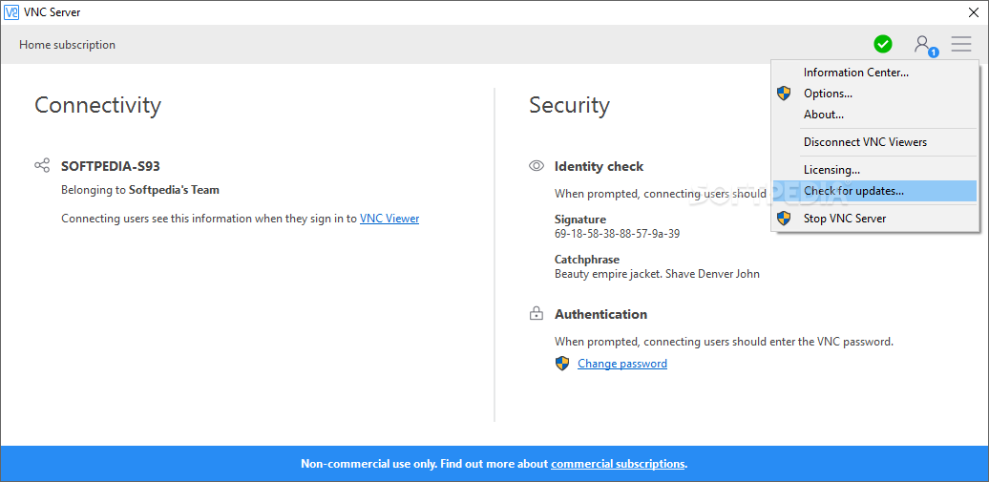Click the Signature label

tap(580, 220)
